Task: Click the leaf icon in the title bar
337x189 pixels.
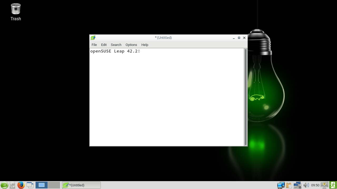Action: click(x=93, y=38)
